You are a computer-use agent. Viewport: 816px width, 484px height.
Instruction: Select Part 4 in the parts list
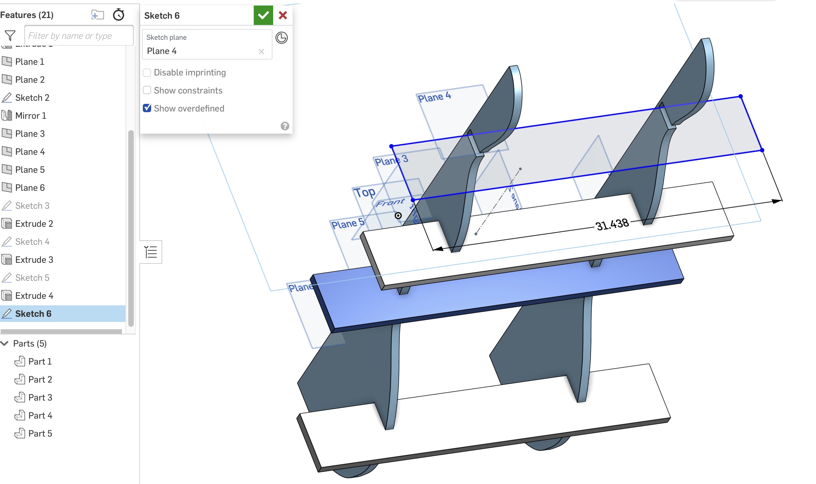point(40,415)
